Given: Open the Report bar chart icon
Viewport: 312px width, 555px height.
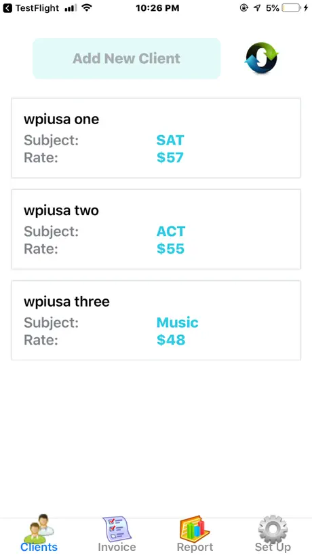Looking at the screenshot, I should click(195, 528).
